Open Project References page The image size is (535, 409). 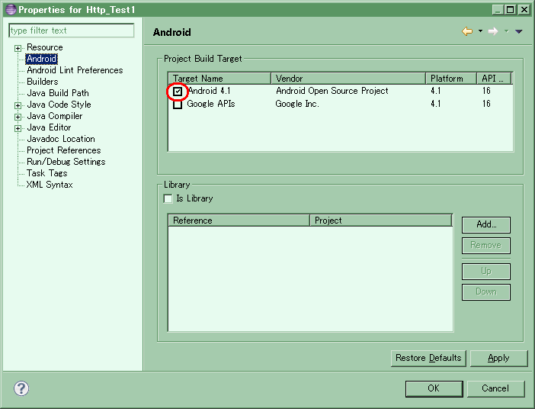click(x=64, y=150)
